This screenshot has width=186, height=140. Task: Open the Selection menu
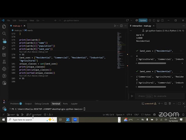[23, 20]
